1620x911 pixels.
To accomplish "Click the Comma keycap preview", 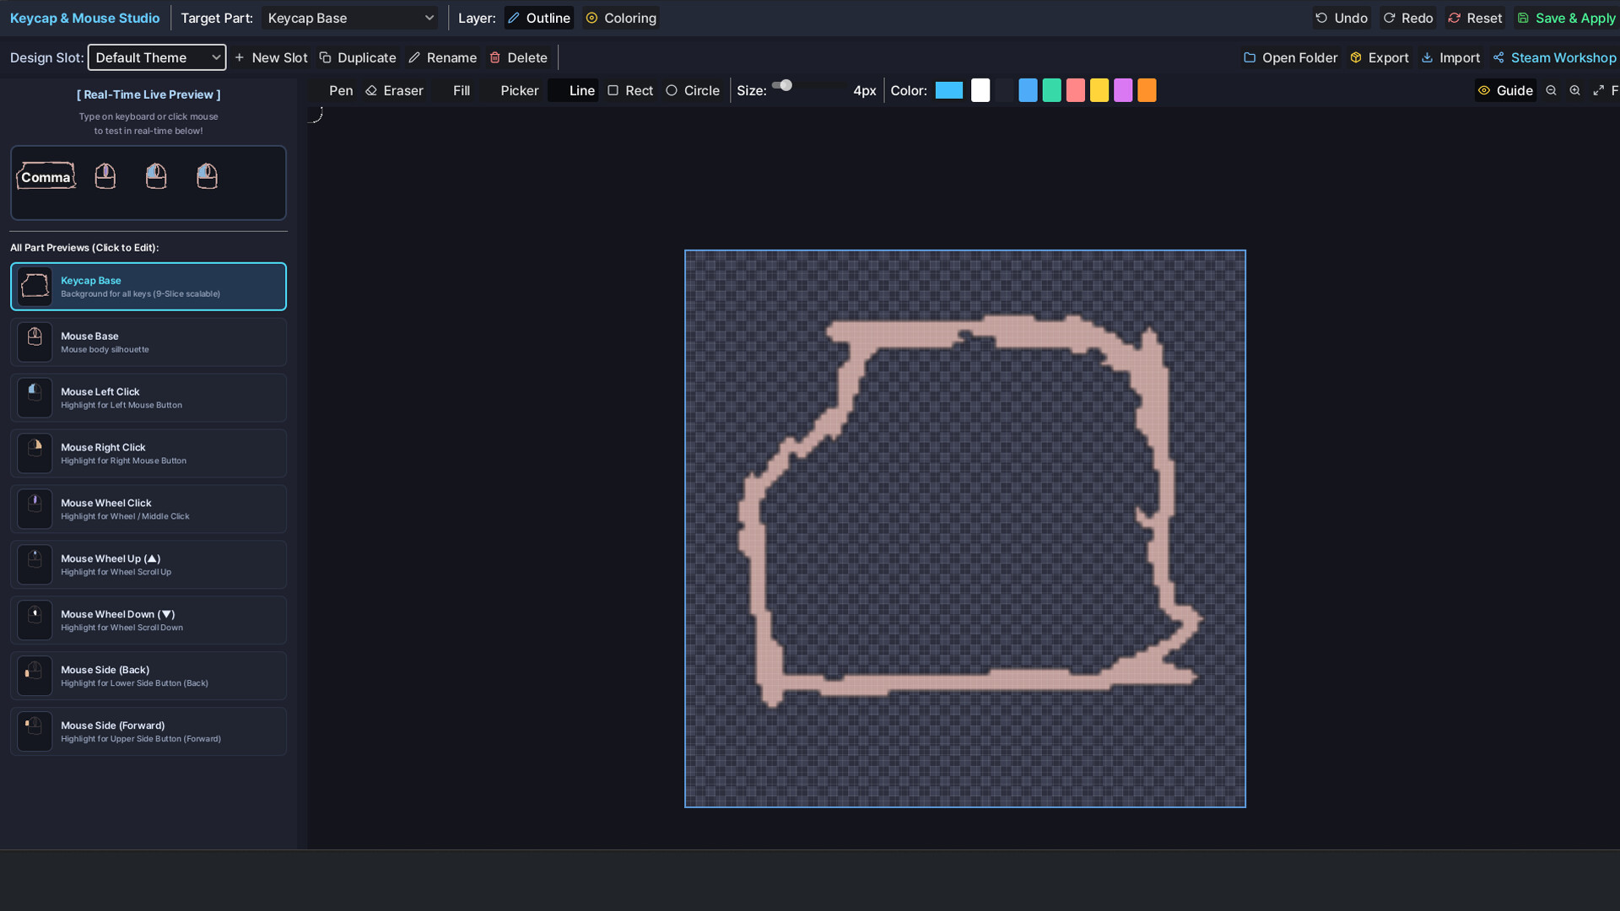I will point(46,176).
